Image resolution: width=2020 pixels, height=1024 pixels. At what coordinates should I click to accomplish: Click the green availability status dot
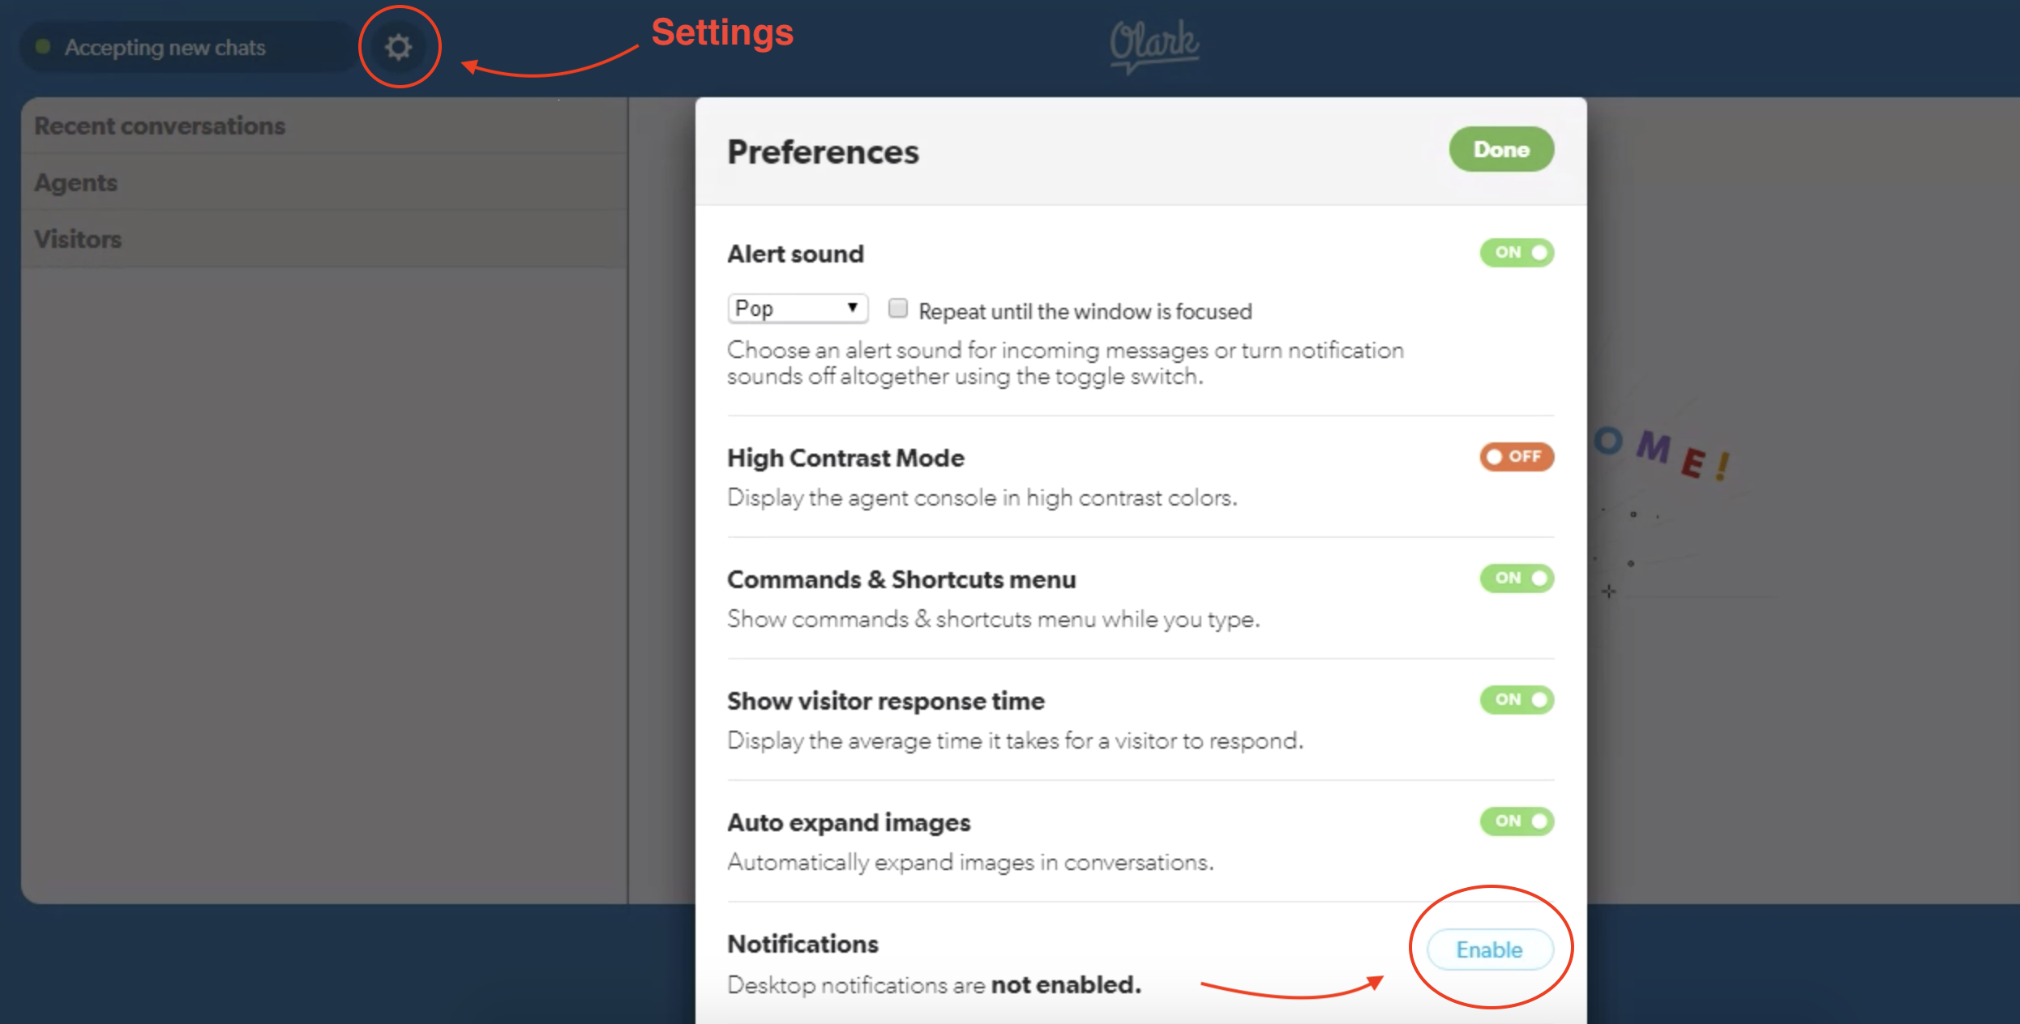tap(44, 47)
